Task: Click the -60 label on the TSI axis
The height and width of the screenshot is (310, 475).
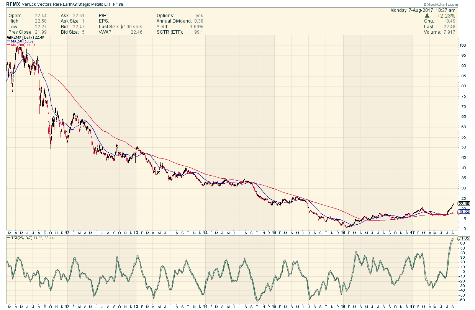Action: (462, 300)
